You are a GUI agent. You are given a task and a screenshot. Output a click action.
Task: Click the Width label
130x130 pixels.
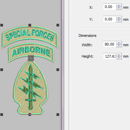coord(87,45)
